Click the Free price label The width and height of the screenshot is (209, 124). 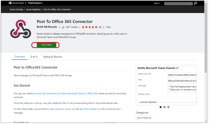[x=108, y=27]
